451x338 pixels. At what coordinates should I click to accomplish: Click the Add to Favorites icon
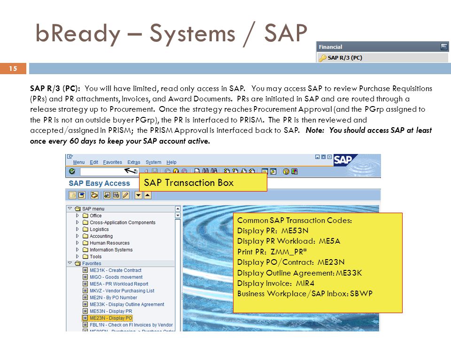[107, 195]
